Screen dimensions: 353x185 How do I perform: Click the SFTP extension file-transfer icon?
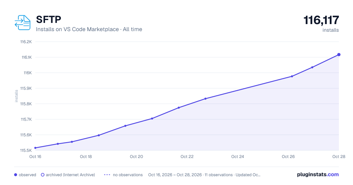22,23
